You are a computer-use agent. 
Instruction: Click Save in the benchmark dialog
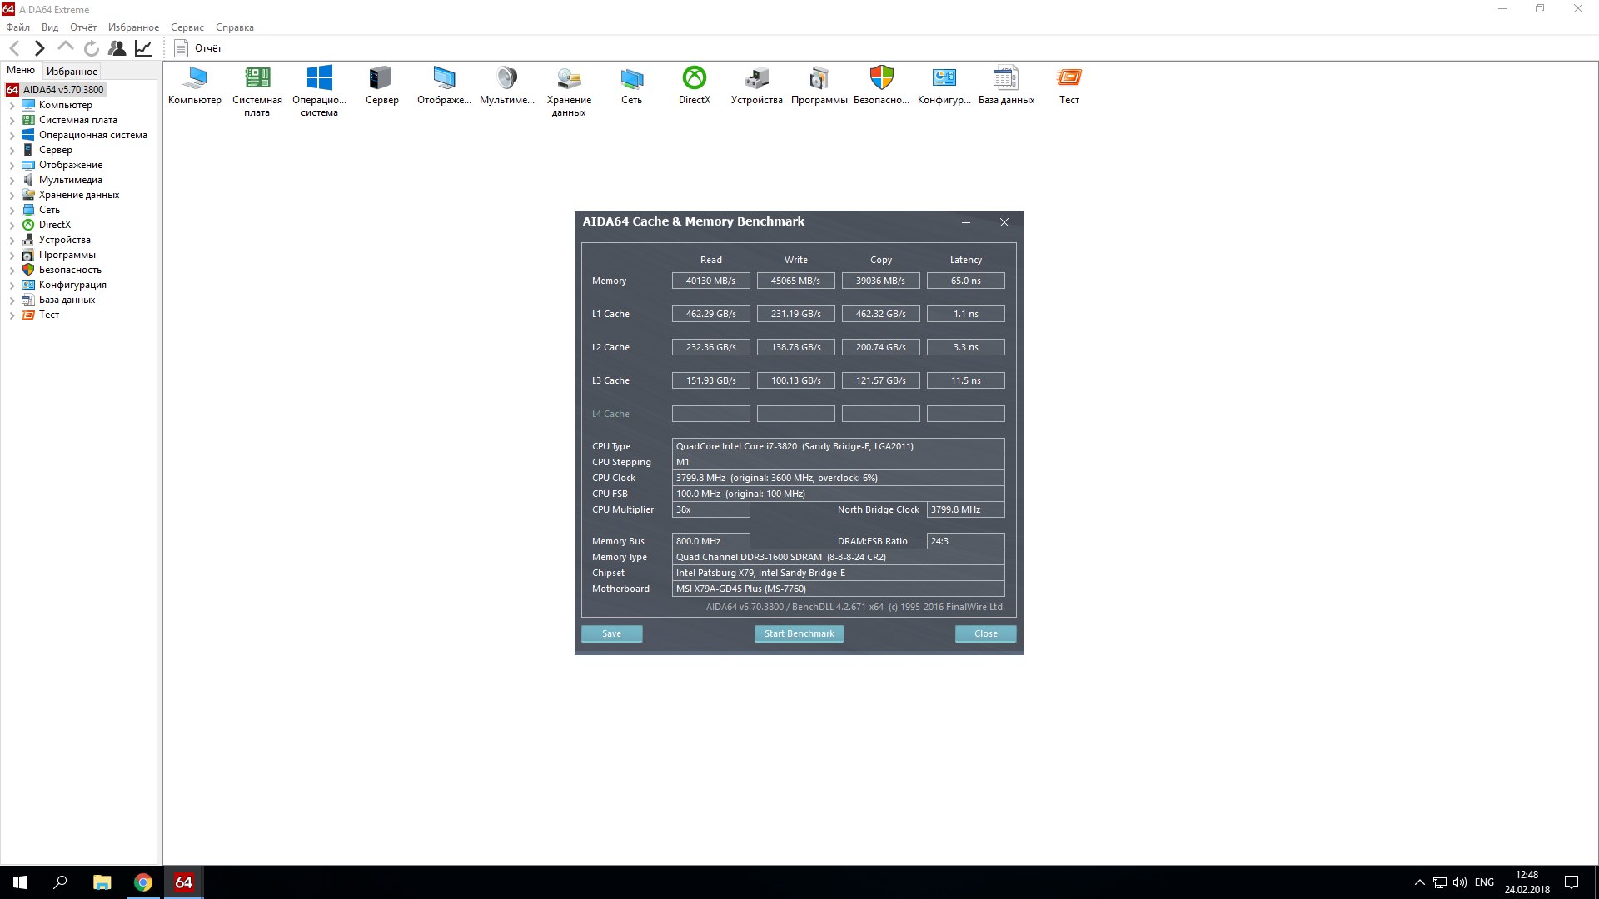tap(611, 633)
